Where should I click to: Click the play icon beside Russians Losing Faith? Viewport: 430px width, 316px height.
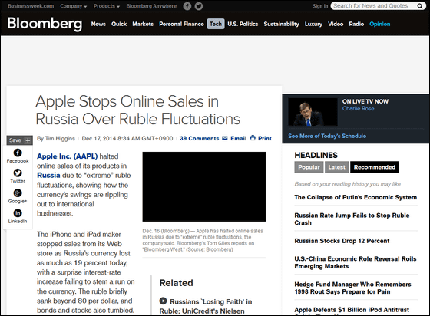pos(163,301)
